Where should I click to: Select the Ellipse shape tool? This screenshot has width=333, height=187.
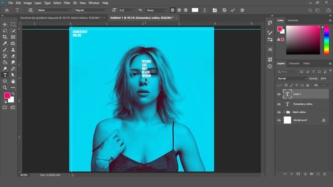click(5, 82)
